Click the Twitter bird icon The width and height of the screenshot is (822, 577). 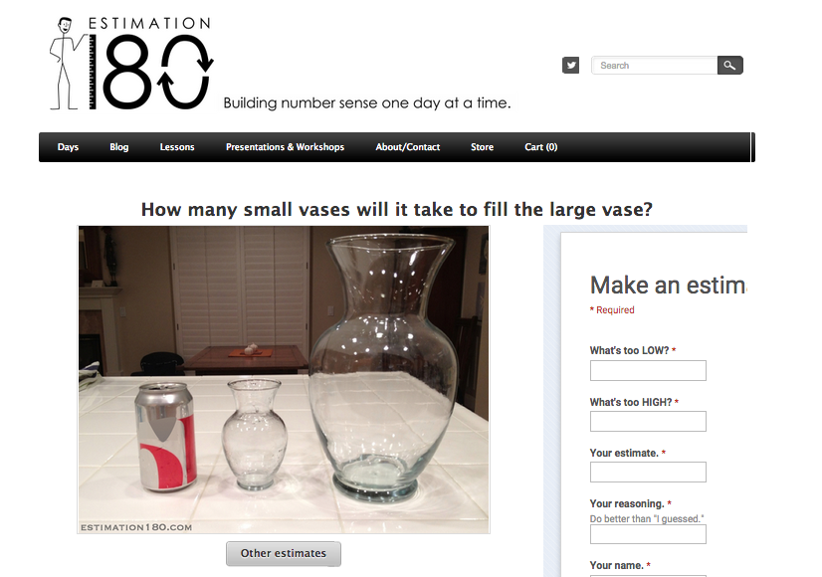(570, 66)
